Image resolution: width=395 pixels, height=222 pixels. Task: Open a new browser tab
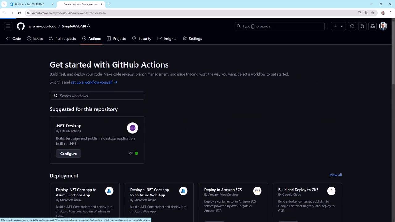pos(109,4)
